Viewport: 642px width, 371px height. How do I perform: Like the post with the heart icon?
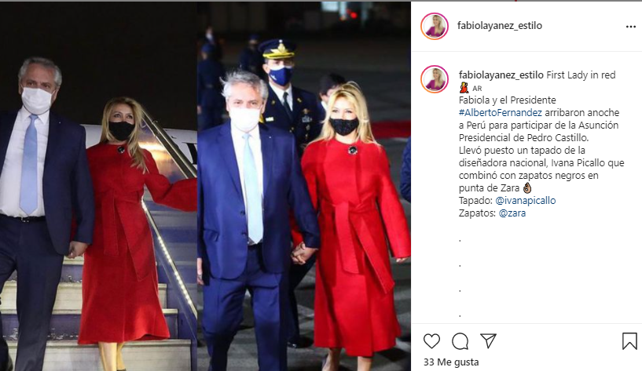coord(431,341)
